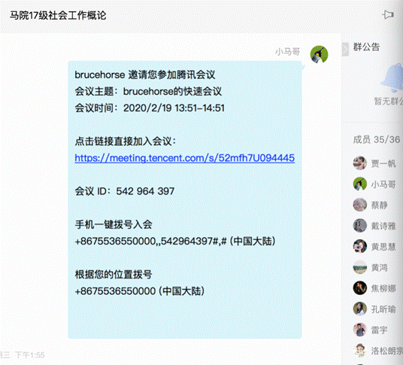Image resolution: width=403 pixels, height=365 pixels.
Task: Click 焦柳娜's dark avatar
Action: pos(359,287)
